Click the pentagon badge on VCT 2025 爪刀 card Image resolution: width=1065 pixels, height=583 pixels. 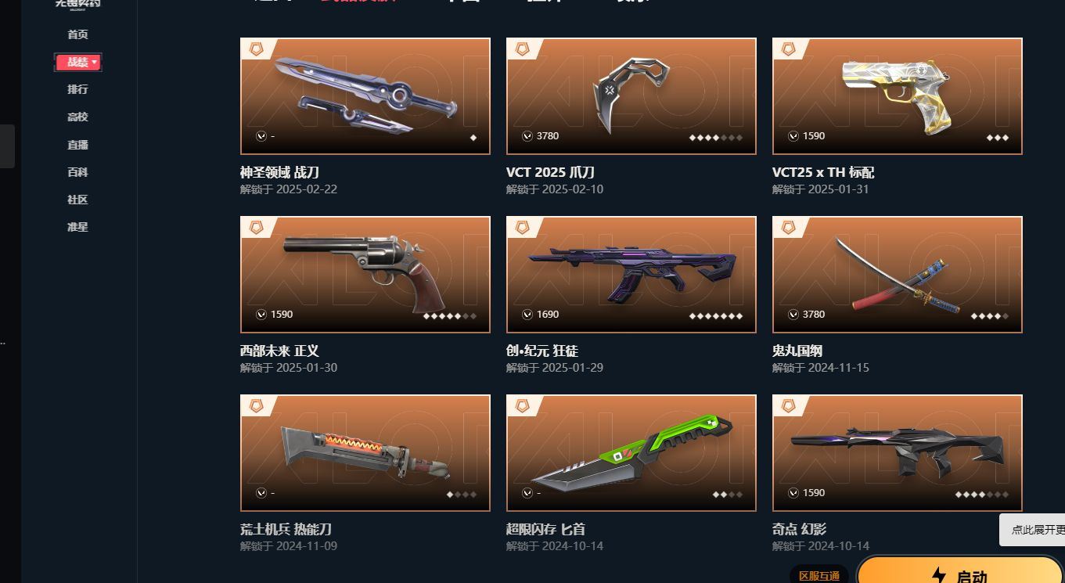click(x=522, y=49)
